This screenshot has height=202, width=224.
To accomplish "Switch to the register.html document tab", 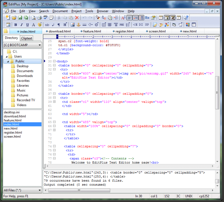I will 123,31.
